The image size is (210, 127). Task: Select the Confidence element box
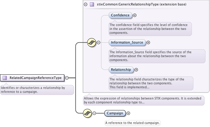120,15
